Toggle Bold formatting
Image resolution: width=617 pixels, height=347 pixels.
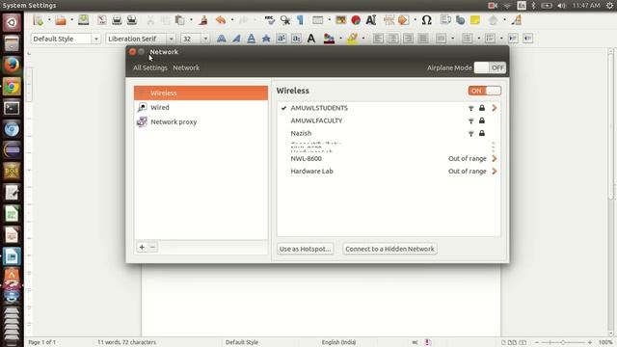pyautogui.click(x=222, y=39)
